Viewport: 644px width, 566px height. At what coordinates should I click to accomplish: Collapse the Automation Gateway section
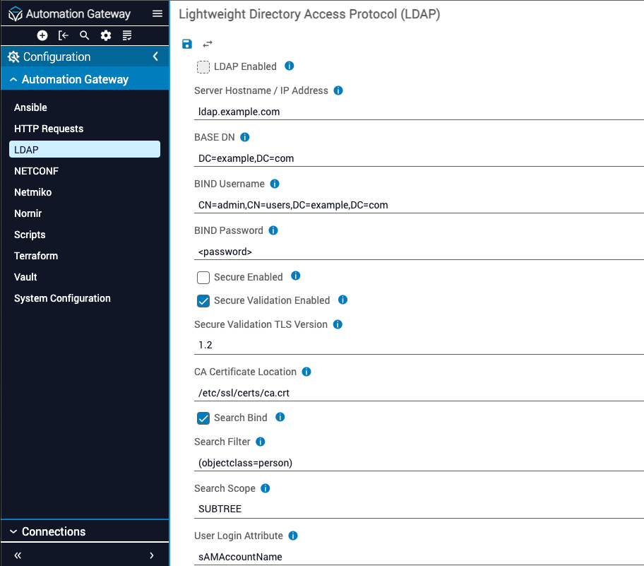[13, 80]
